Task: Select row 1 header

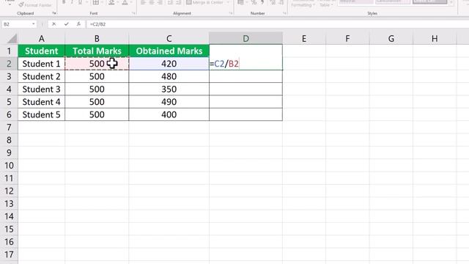Action: click(x=9, y=51)
